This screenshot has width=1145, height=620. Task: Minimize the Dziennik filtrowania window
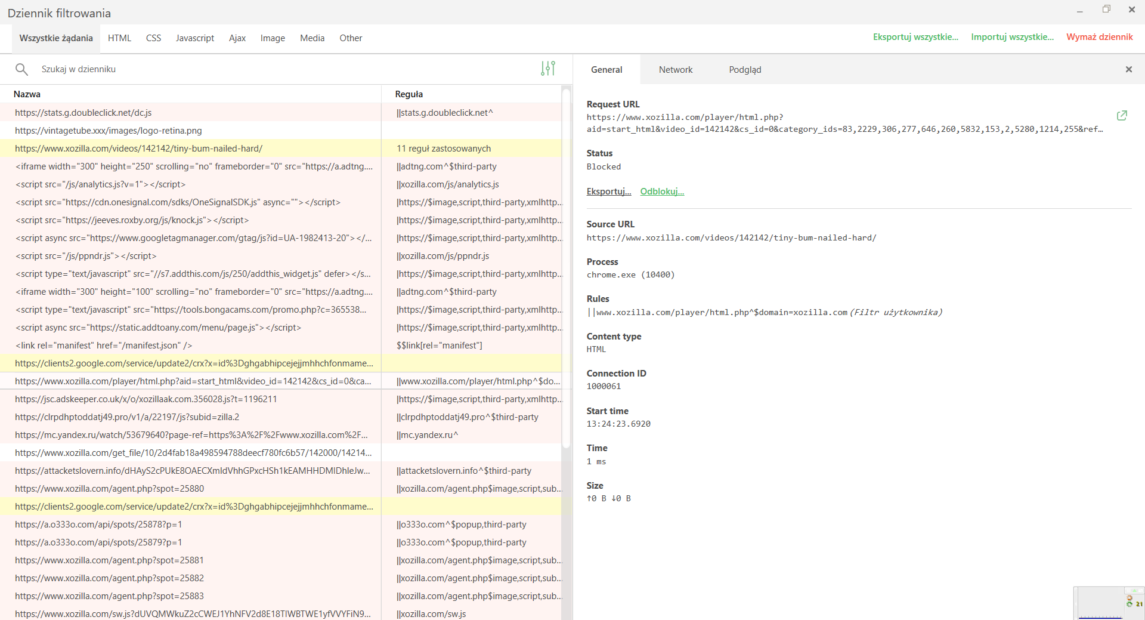click(x=1080, y=10)
